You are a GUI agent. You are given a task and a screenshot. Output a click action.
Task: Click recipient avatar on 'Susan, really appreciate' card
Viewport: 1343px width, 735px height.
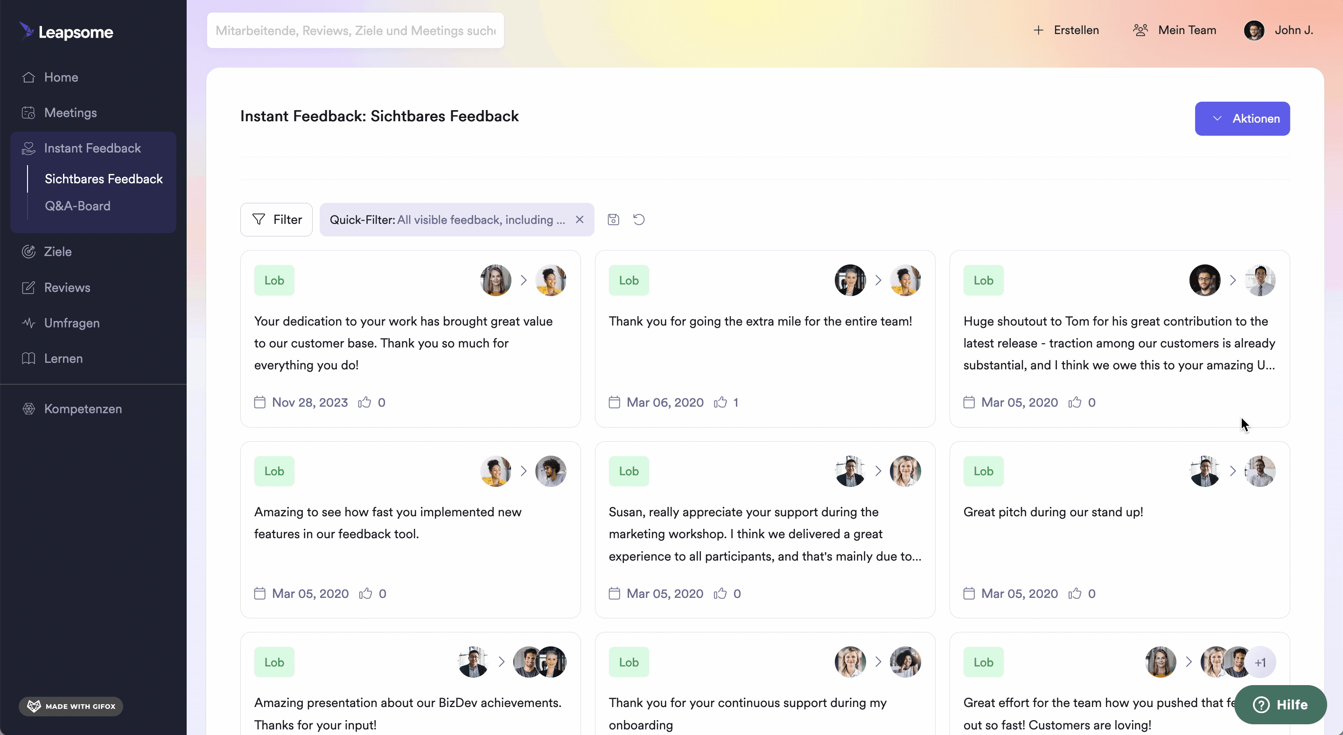(905, 471)
